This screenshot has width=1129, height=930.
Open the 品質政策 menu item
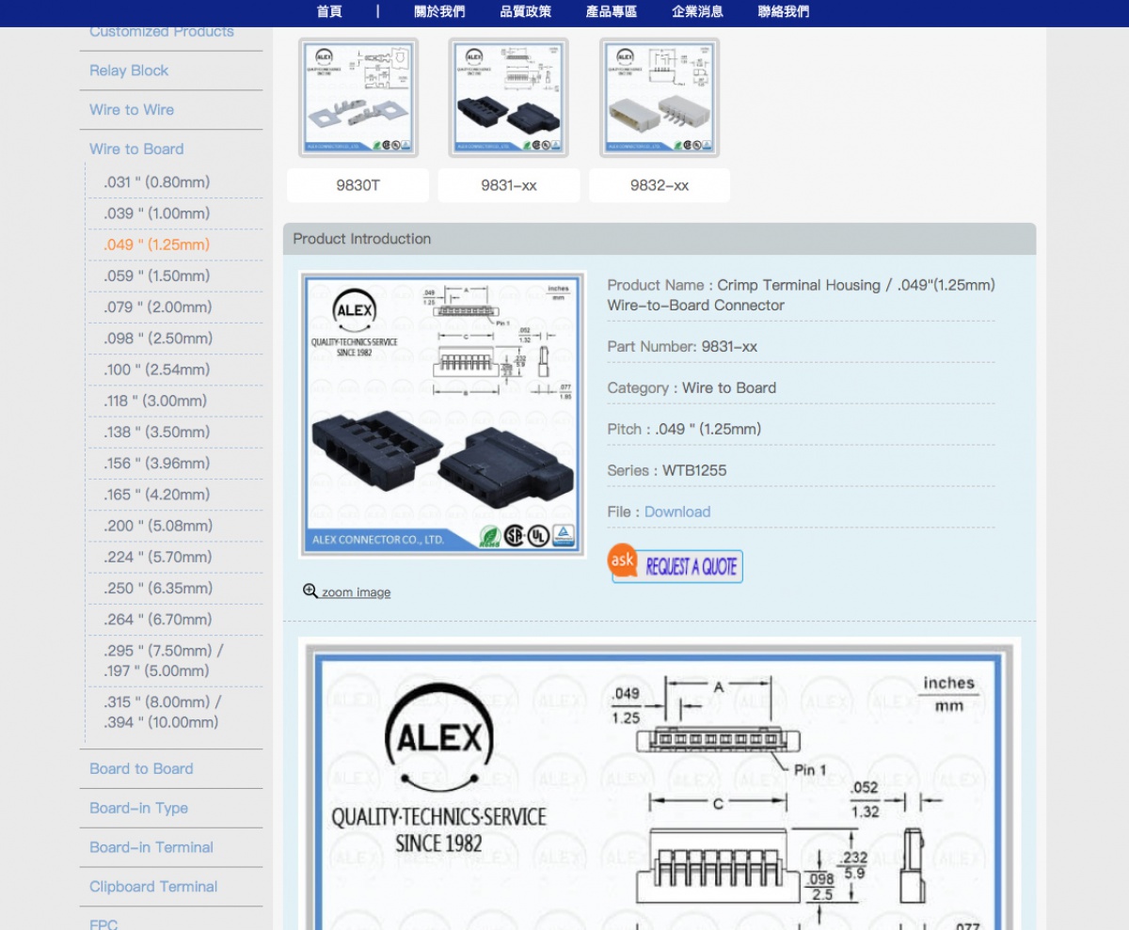coord(526,11)
